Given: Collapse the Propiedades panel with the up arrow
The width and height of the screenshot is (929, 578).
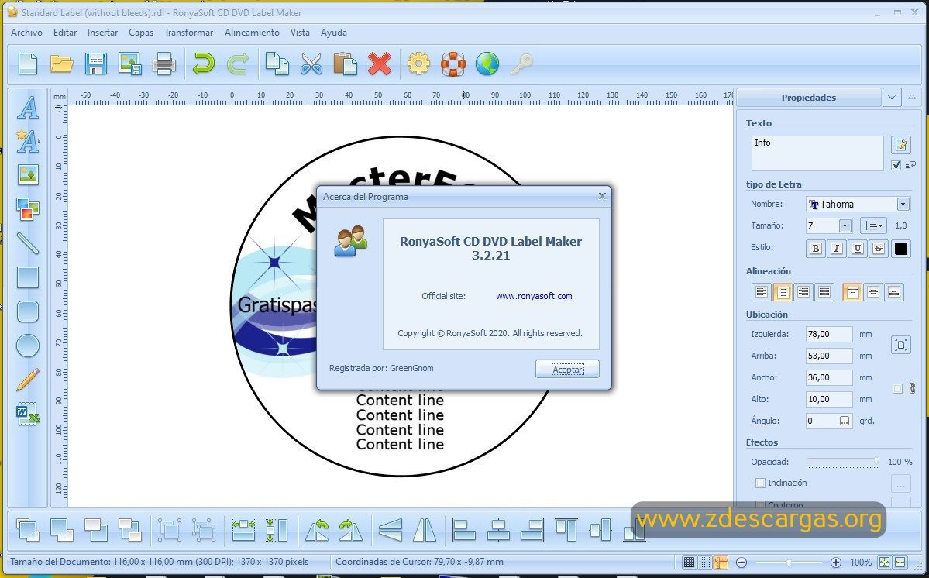Looking at the screenshot, I should 913,97.
